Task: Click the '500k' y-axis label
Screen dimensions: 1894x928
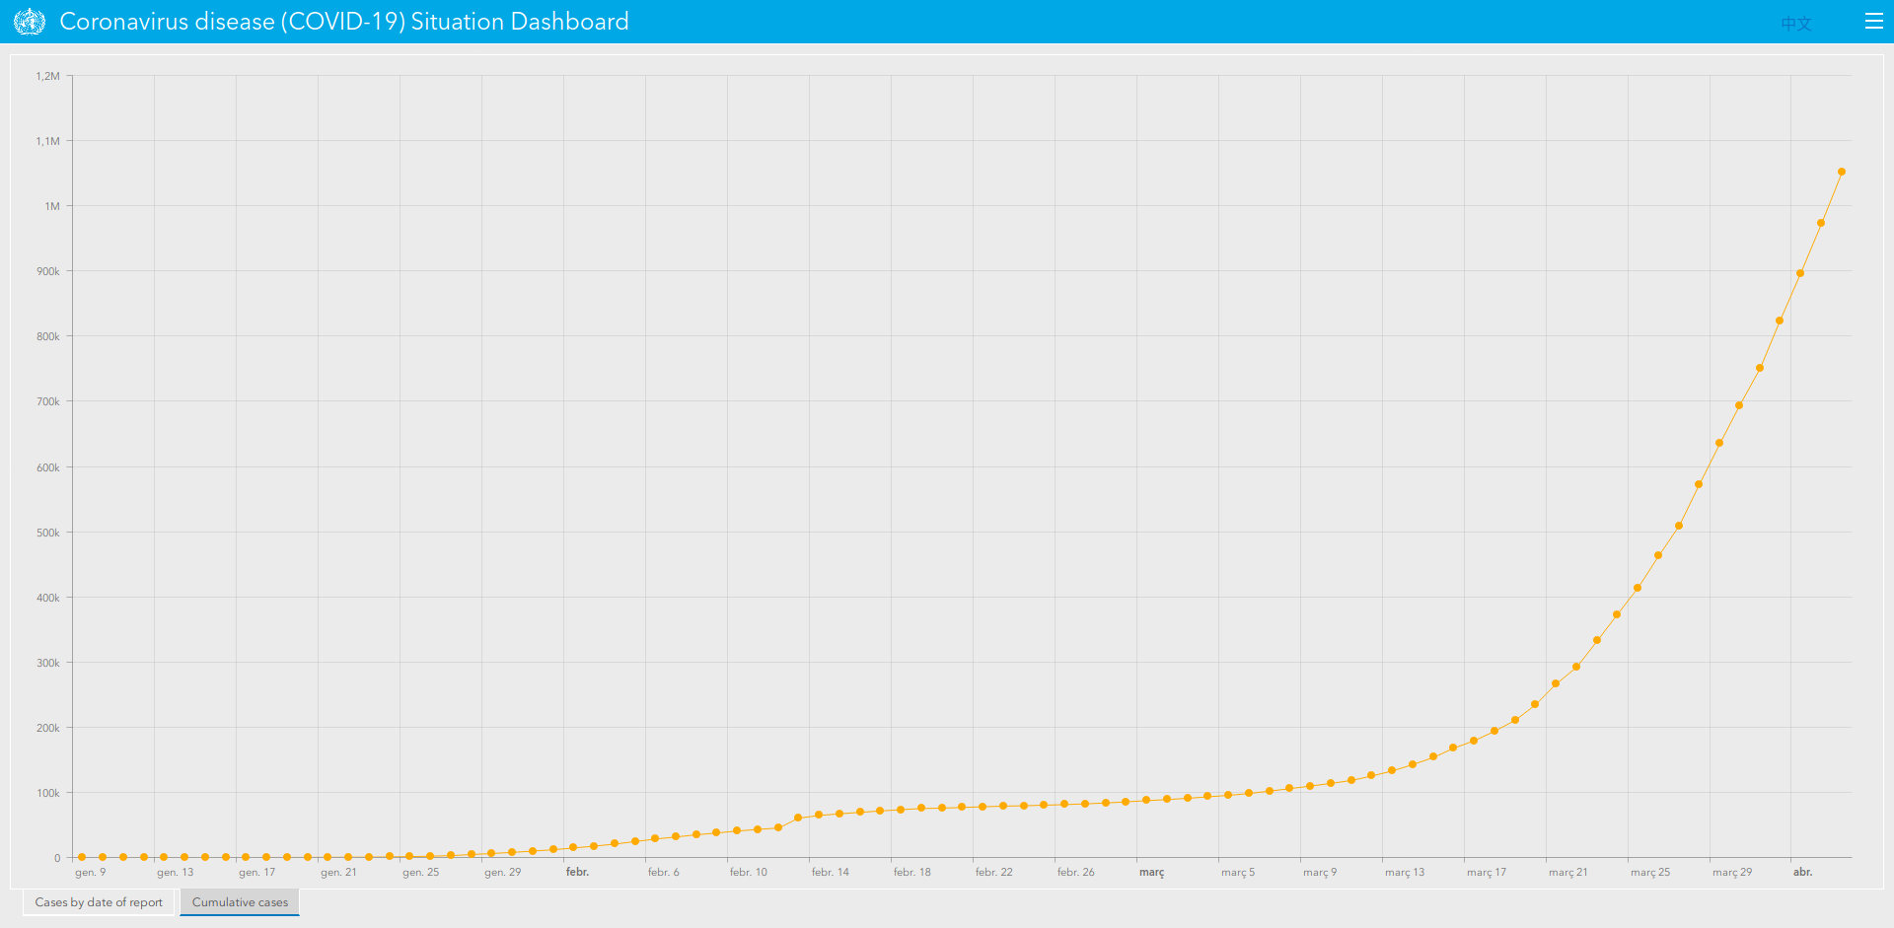Action: coord(48,533)
